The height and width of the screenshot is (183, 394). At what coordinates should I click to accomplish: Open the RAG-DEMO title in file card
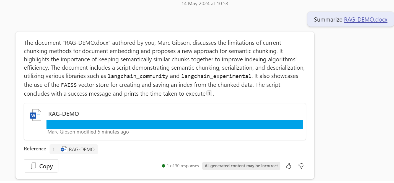[x=64, y=114]
